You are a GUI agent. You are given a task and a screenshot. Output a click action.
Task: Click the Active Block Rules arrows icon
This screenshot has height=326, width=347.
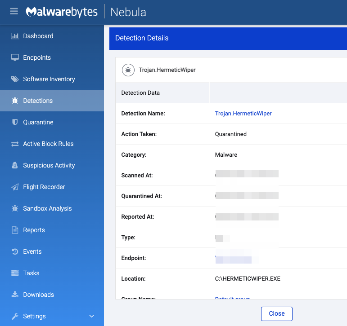pos(15,144)
